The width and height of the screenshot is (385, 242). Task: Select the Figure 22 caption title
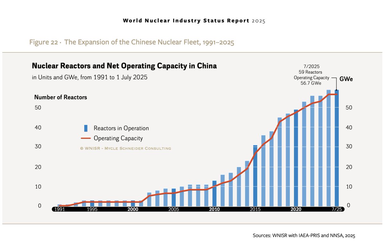pos(132,42)
